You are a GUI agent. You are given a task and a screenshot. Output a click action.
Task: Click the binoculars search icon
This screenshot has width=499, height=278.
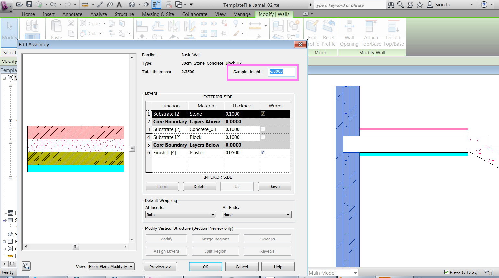coord(391,5)
